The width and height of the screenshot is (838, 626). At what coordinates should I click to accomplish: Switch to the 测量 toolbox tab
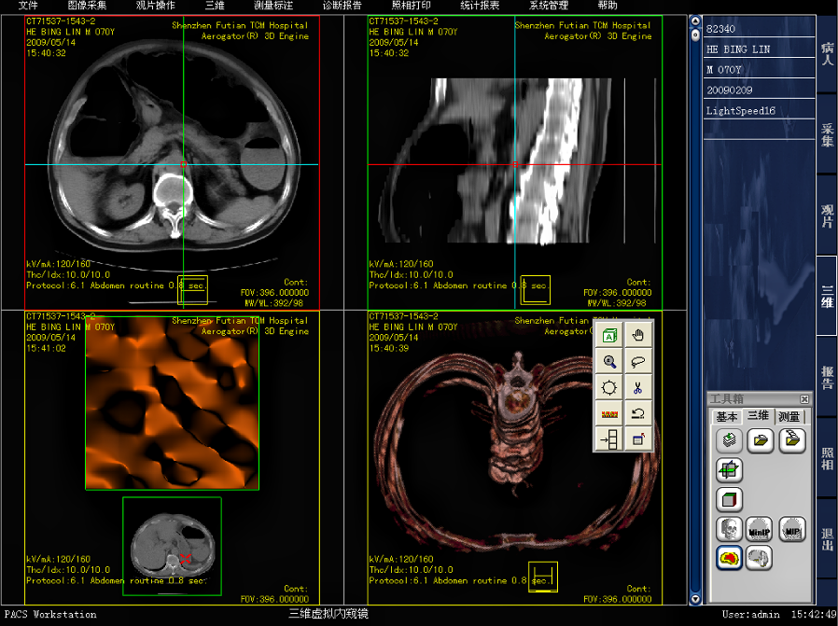[x=789, y=417]
